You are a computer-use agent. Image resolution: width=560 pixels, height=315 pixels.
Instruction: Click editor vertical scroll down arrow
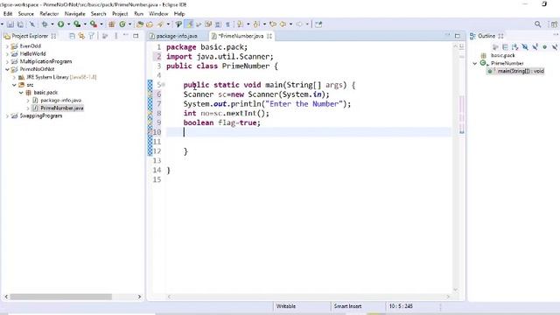pos(455,290)
